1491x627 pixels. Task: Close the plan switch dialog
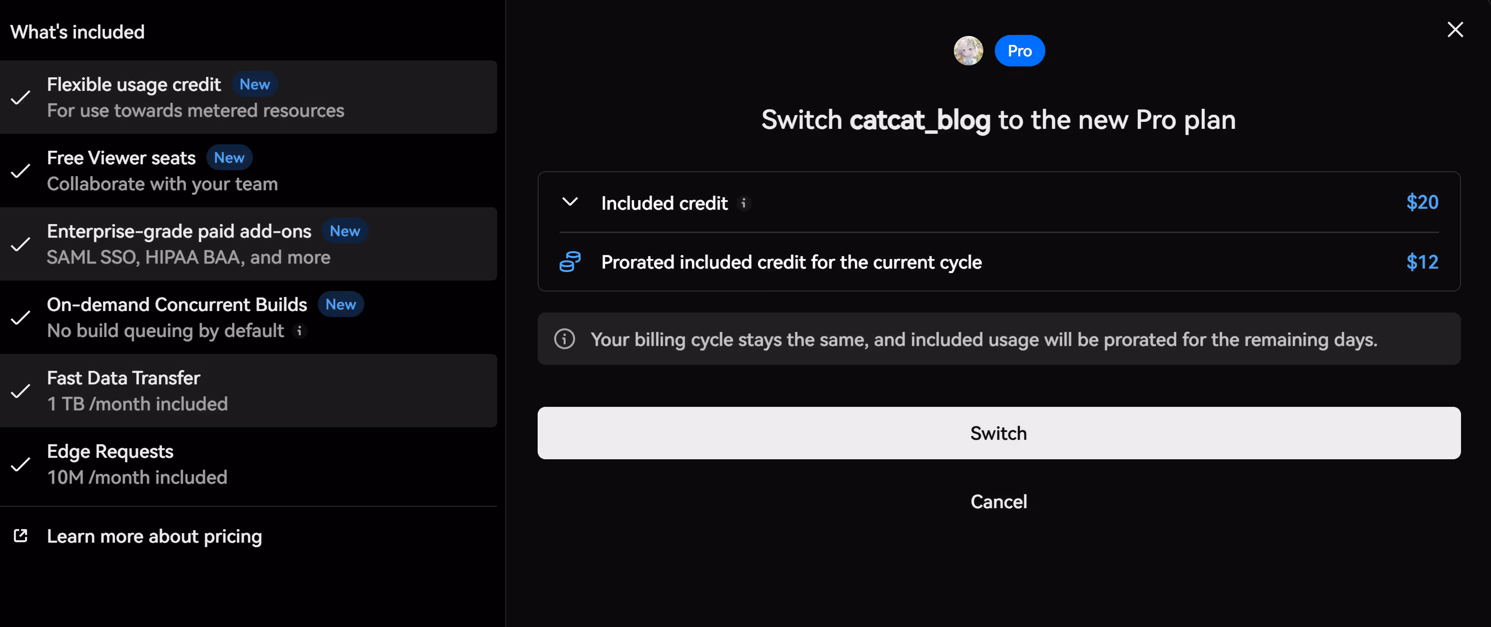[x=1455, y=29]
